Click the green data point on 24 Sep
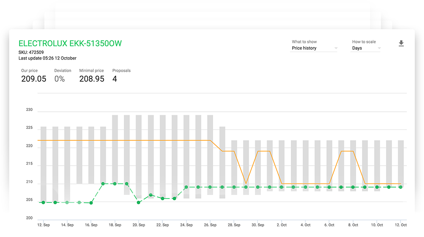424x237 pixels. (x=186, y=187)
